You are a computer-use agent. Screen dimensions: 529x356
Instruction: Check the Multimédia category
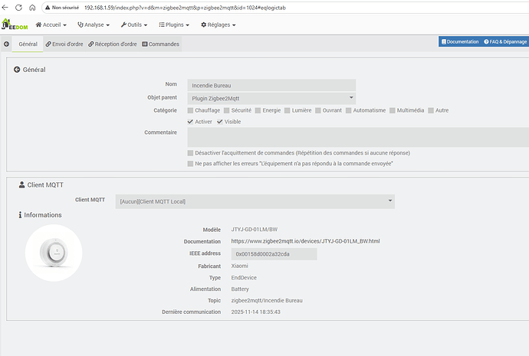coord(393,110)
